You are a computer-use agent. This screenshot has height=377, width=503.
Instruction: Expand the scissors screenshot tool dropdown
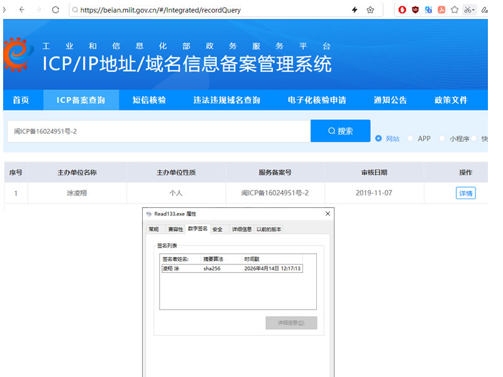[x=473, y=10]
